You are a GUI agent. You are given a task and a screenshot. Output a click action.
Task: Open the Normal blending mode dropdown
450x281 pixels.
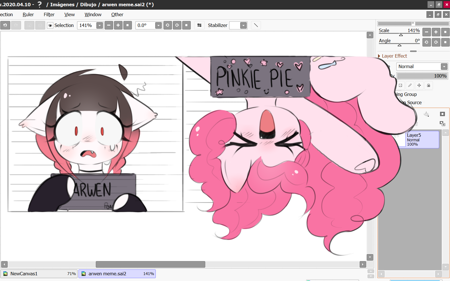coord(422,66)
